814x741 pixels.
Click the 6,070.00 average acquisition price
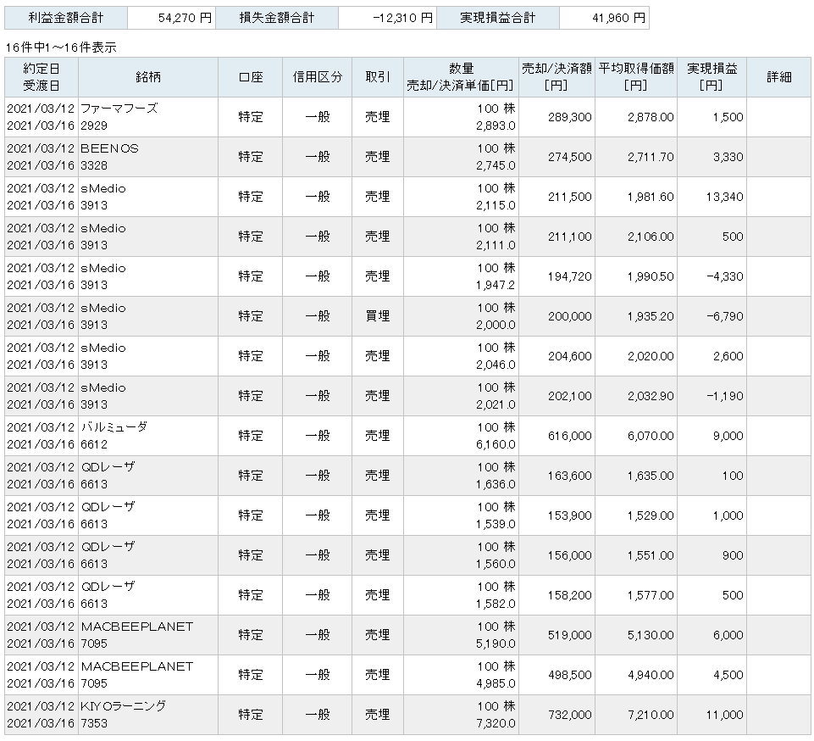[x=651, y=436]
